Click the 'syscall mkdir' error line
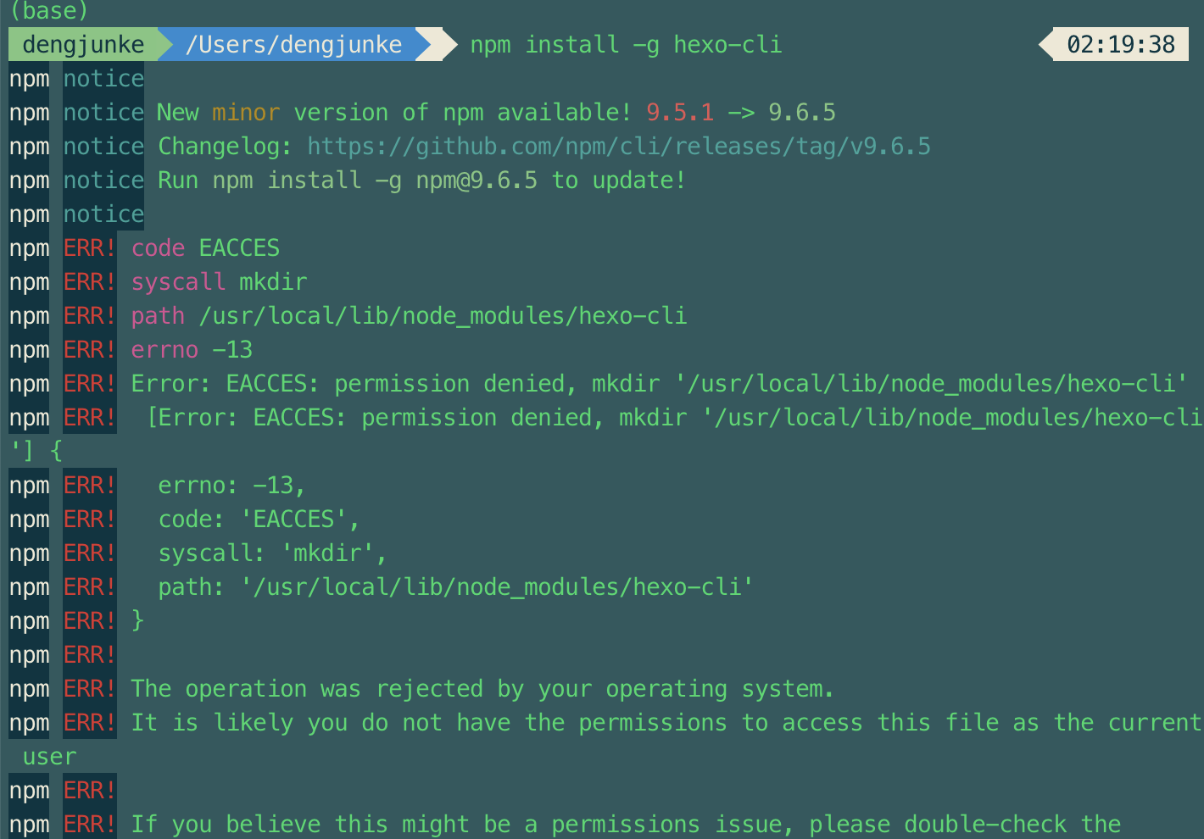This screenshot has width=1204, height=839. [x=219, y=282]
